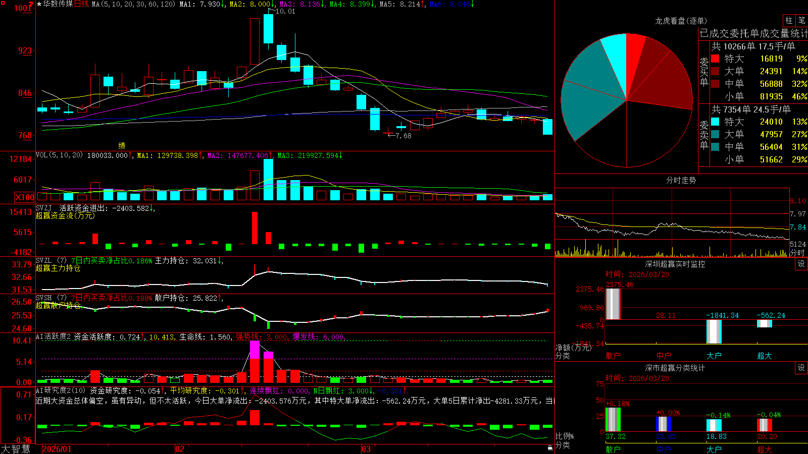This screenshot has height=454, width=808.
Task: Click the 8.10 price label on the intraday chart
Action: (x=798, y=201)
